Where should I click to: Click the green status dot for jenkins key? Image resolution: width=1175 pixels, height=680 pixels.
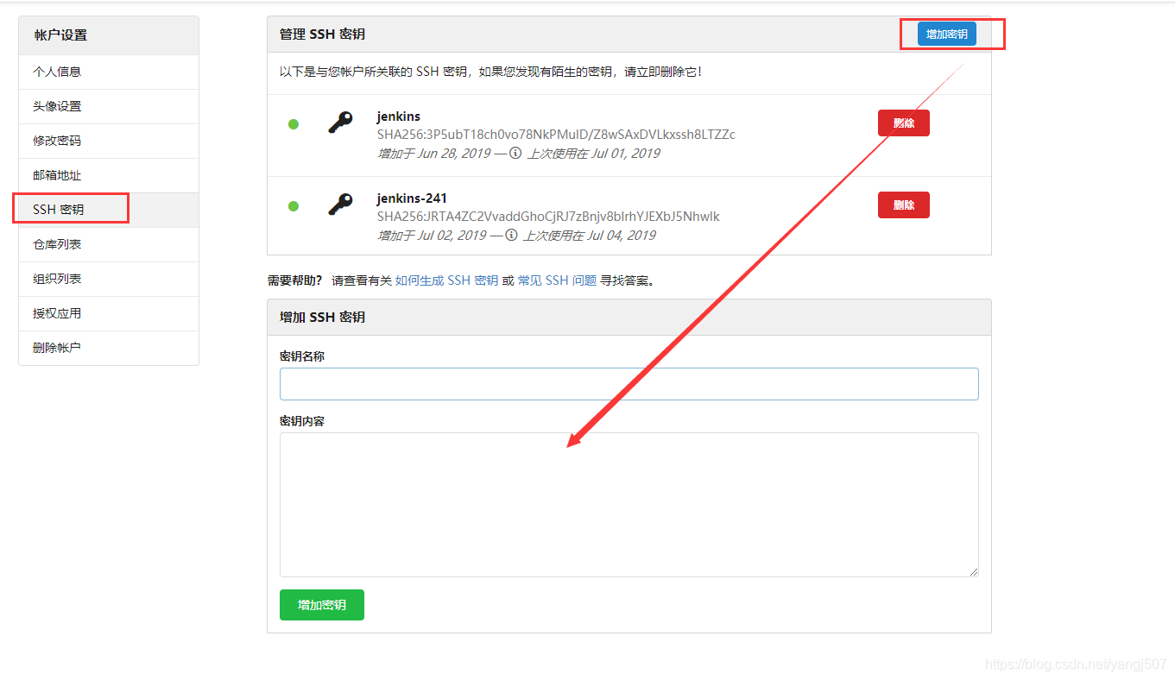294,123
